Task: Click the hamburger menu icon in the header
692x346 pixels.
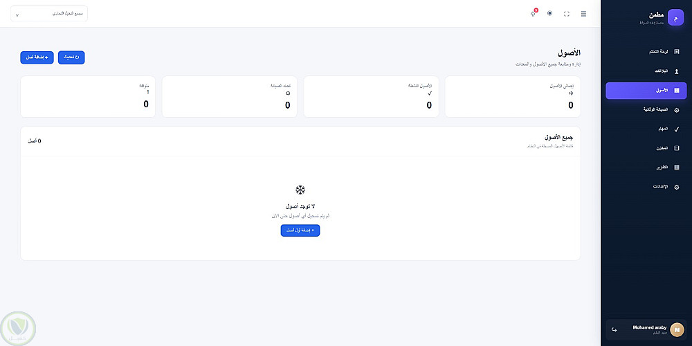Action: click(x=583, y=14)
